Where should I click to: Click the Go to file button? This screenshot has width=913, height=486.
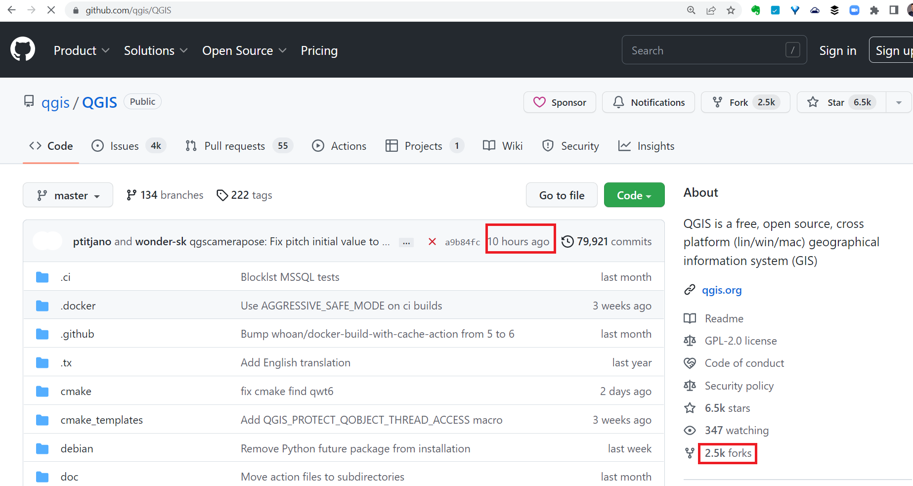click(562, 195)
